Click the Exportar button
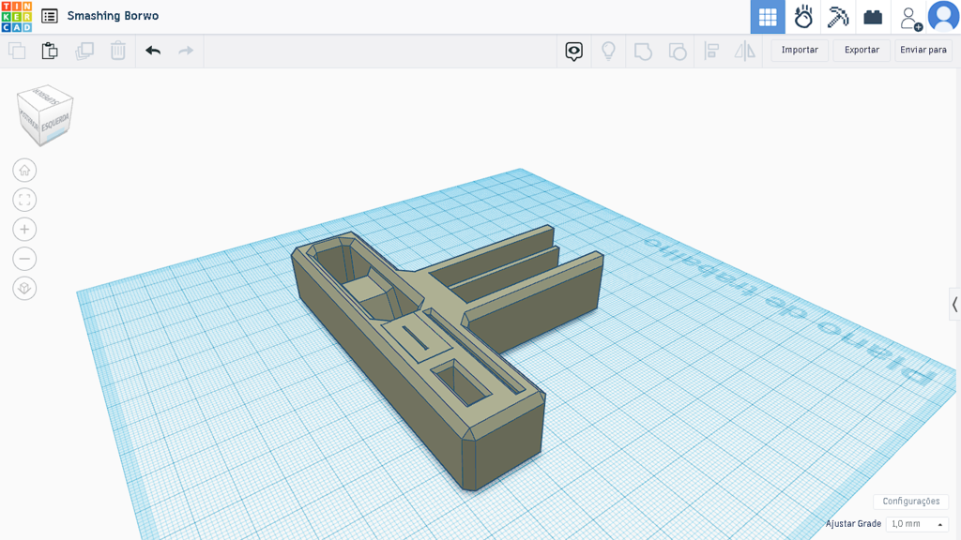Viewport: 961px width, 540px height. point(861,50)
